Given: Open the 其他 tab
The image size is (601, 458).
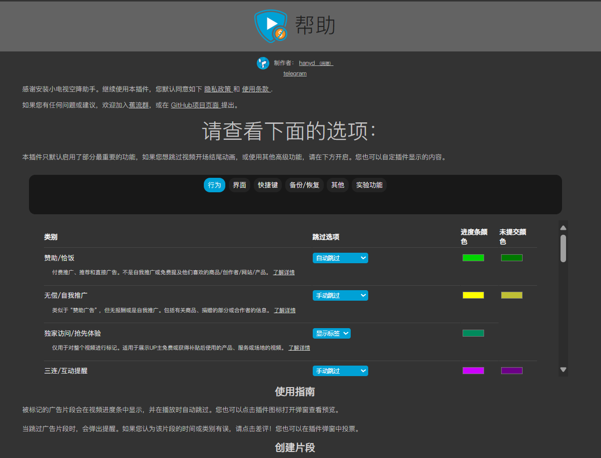Looking at the screenshot, I should pos(337,185).
